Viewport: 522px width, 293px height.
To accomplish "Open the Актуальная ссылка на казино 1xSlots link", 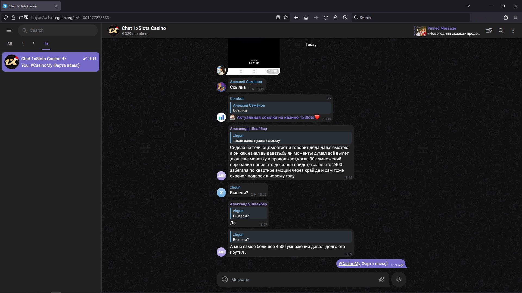I will click(x=275, y=117).
